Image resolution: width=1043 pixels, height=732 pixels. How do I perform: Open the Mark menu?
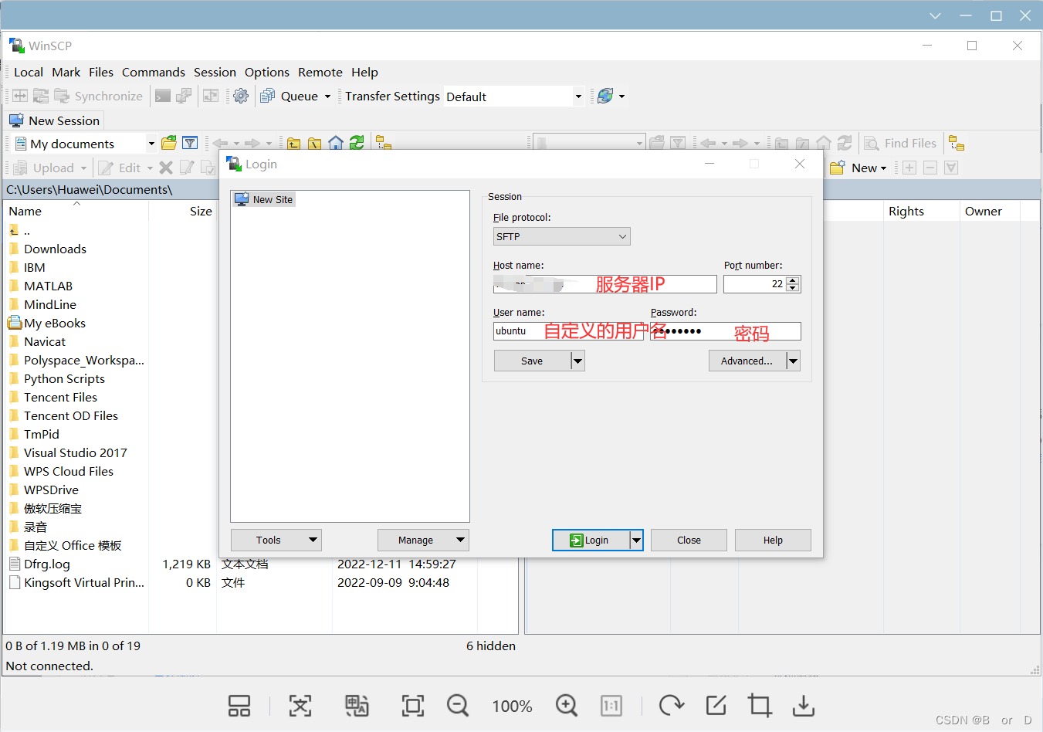tap(66, 72)
